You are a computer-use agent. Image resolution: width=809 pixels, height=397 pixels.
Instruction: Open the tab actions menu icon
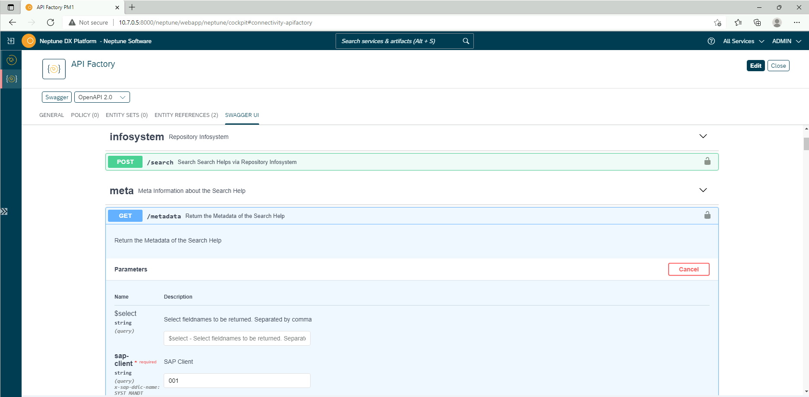pyautogui.click(x=11, y=7)
